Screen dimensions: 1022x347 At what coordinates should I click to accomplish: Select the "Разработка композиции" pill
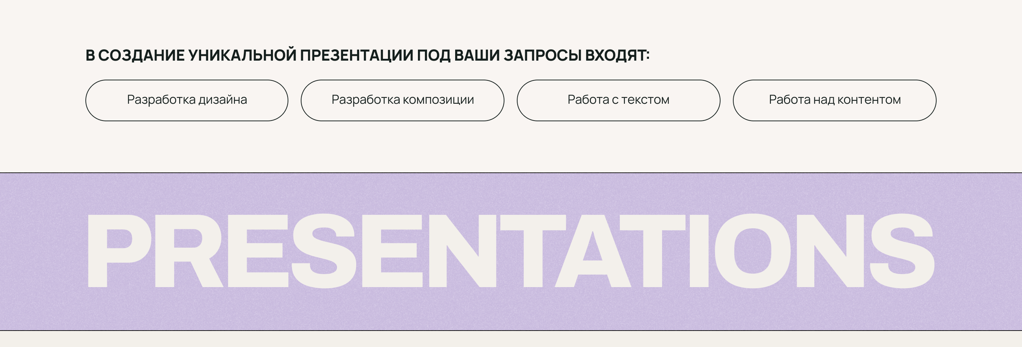[x=402, y=100]
